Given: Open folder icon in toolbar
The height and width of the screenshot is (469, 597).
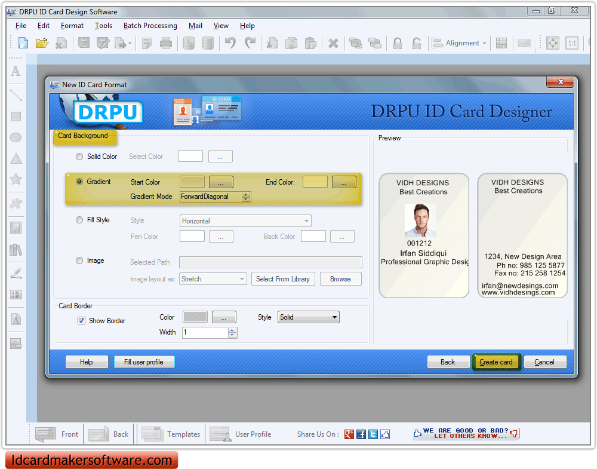Looking at the screenshot, I should tap(42, 43).
